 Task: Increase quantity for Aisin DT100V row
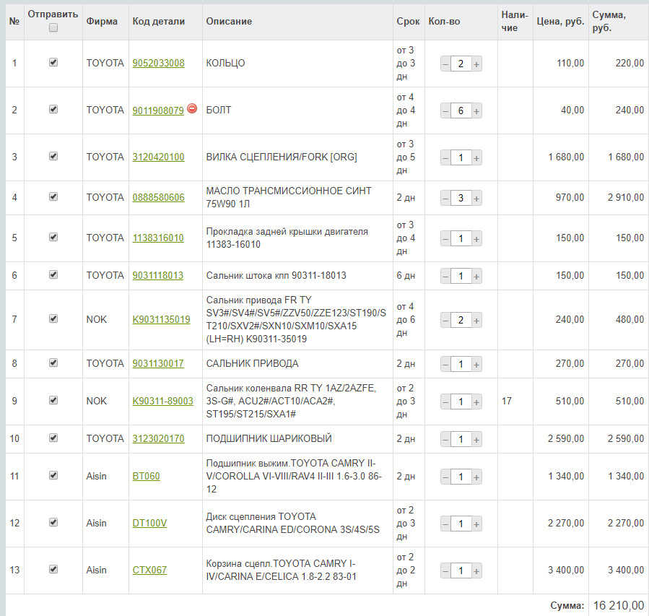pos(476,524)
